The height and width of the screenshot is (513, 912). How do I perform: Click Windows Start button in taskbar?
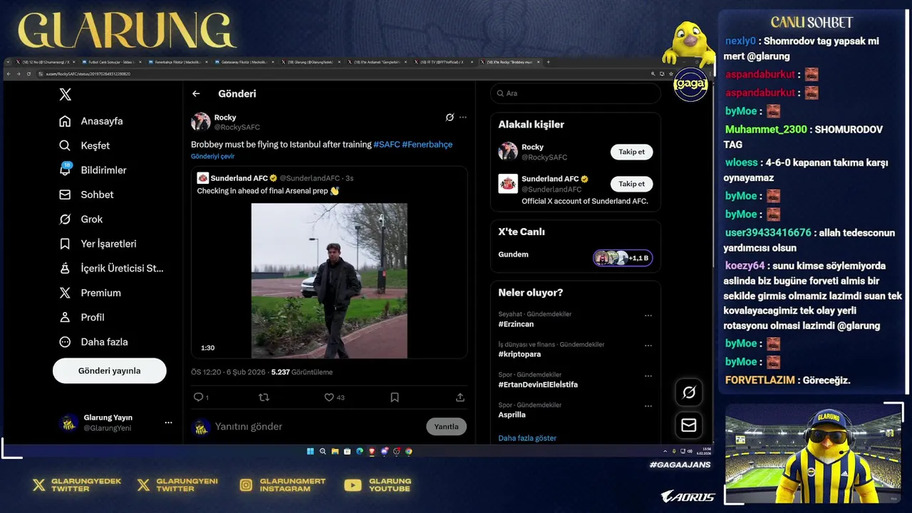coord(310,451)
